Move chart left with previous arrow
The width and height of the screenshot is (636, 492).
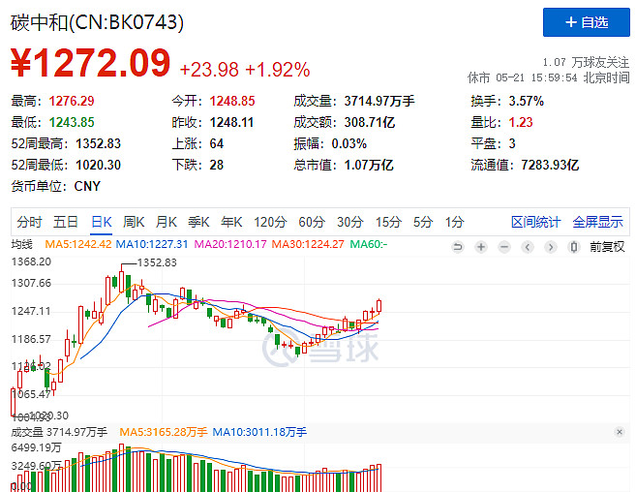coord(528,247)
